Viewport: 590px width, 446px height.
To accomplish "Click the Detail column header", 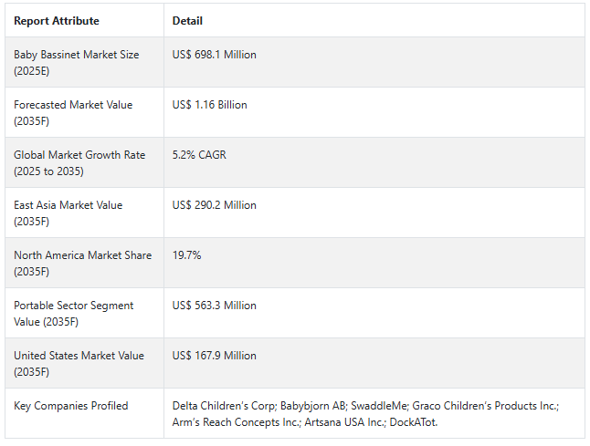I will pyautogui.click(x=187, y=21).
